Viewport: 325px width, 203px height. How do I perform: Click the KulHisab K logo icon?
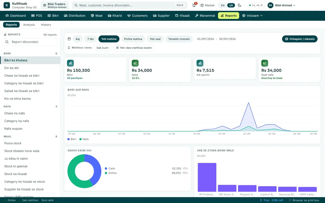point(7,5)
